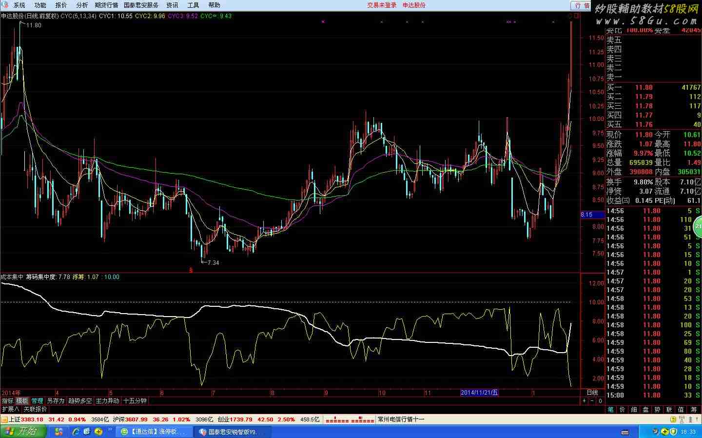This screenshot has width=702, height=438.
Task: Open the 系统 menu
Action: [x=19, y=5]
